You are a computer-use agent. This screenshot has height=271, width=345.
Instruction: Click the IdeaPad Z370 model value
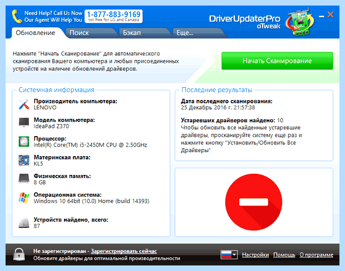pyautogui.click(x=51, y=126)
